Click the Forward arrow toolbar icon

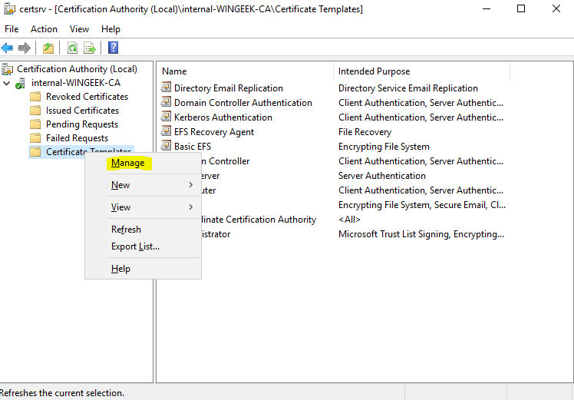[x=25, y=48]
